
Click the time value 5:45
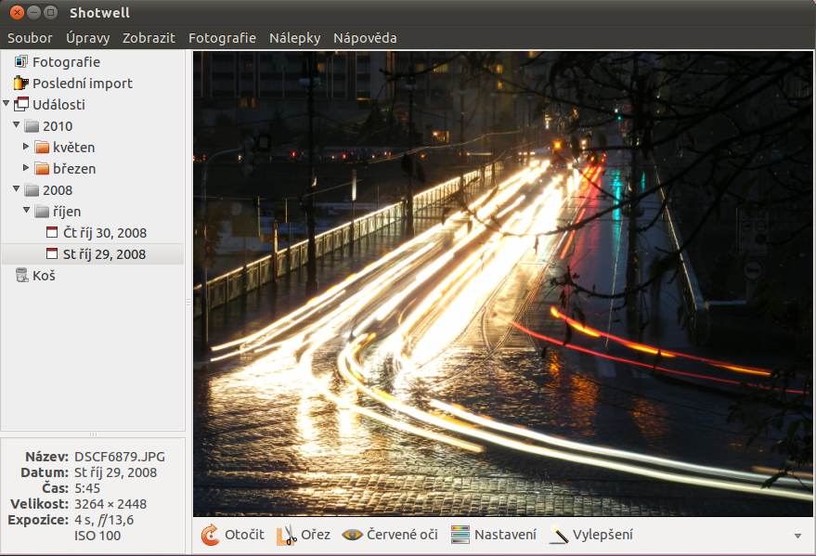click(87, 488)
